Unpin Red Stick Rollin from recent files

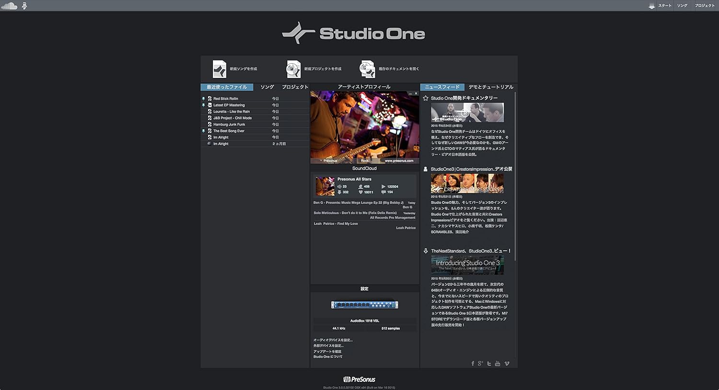coord(203,99)
